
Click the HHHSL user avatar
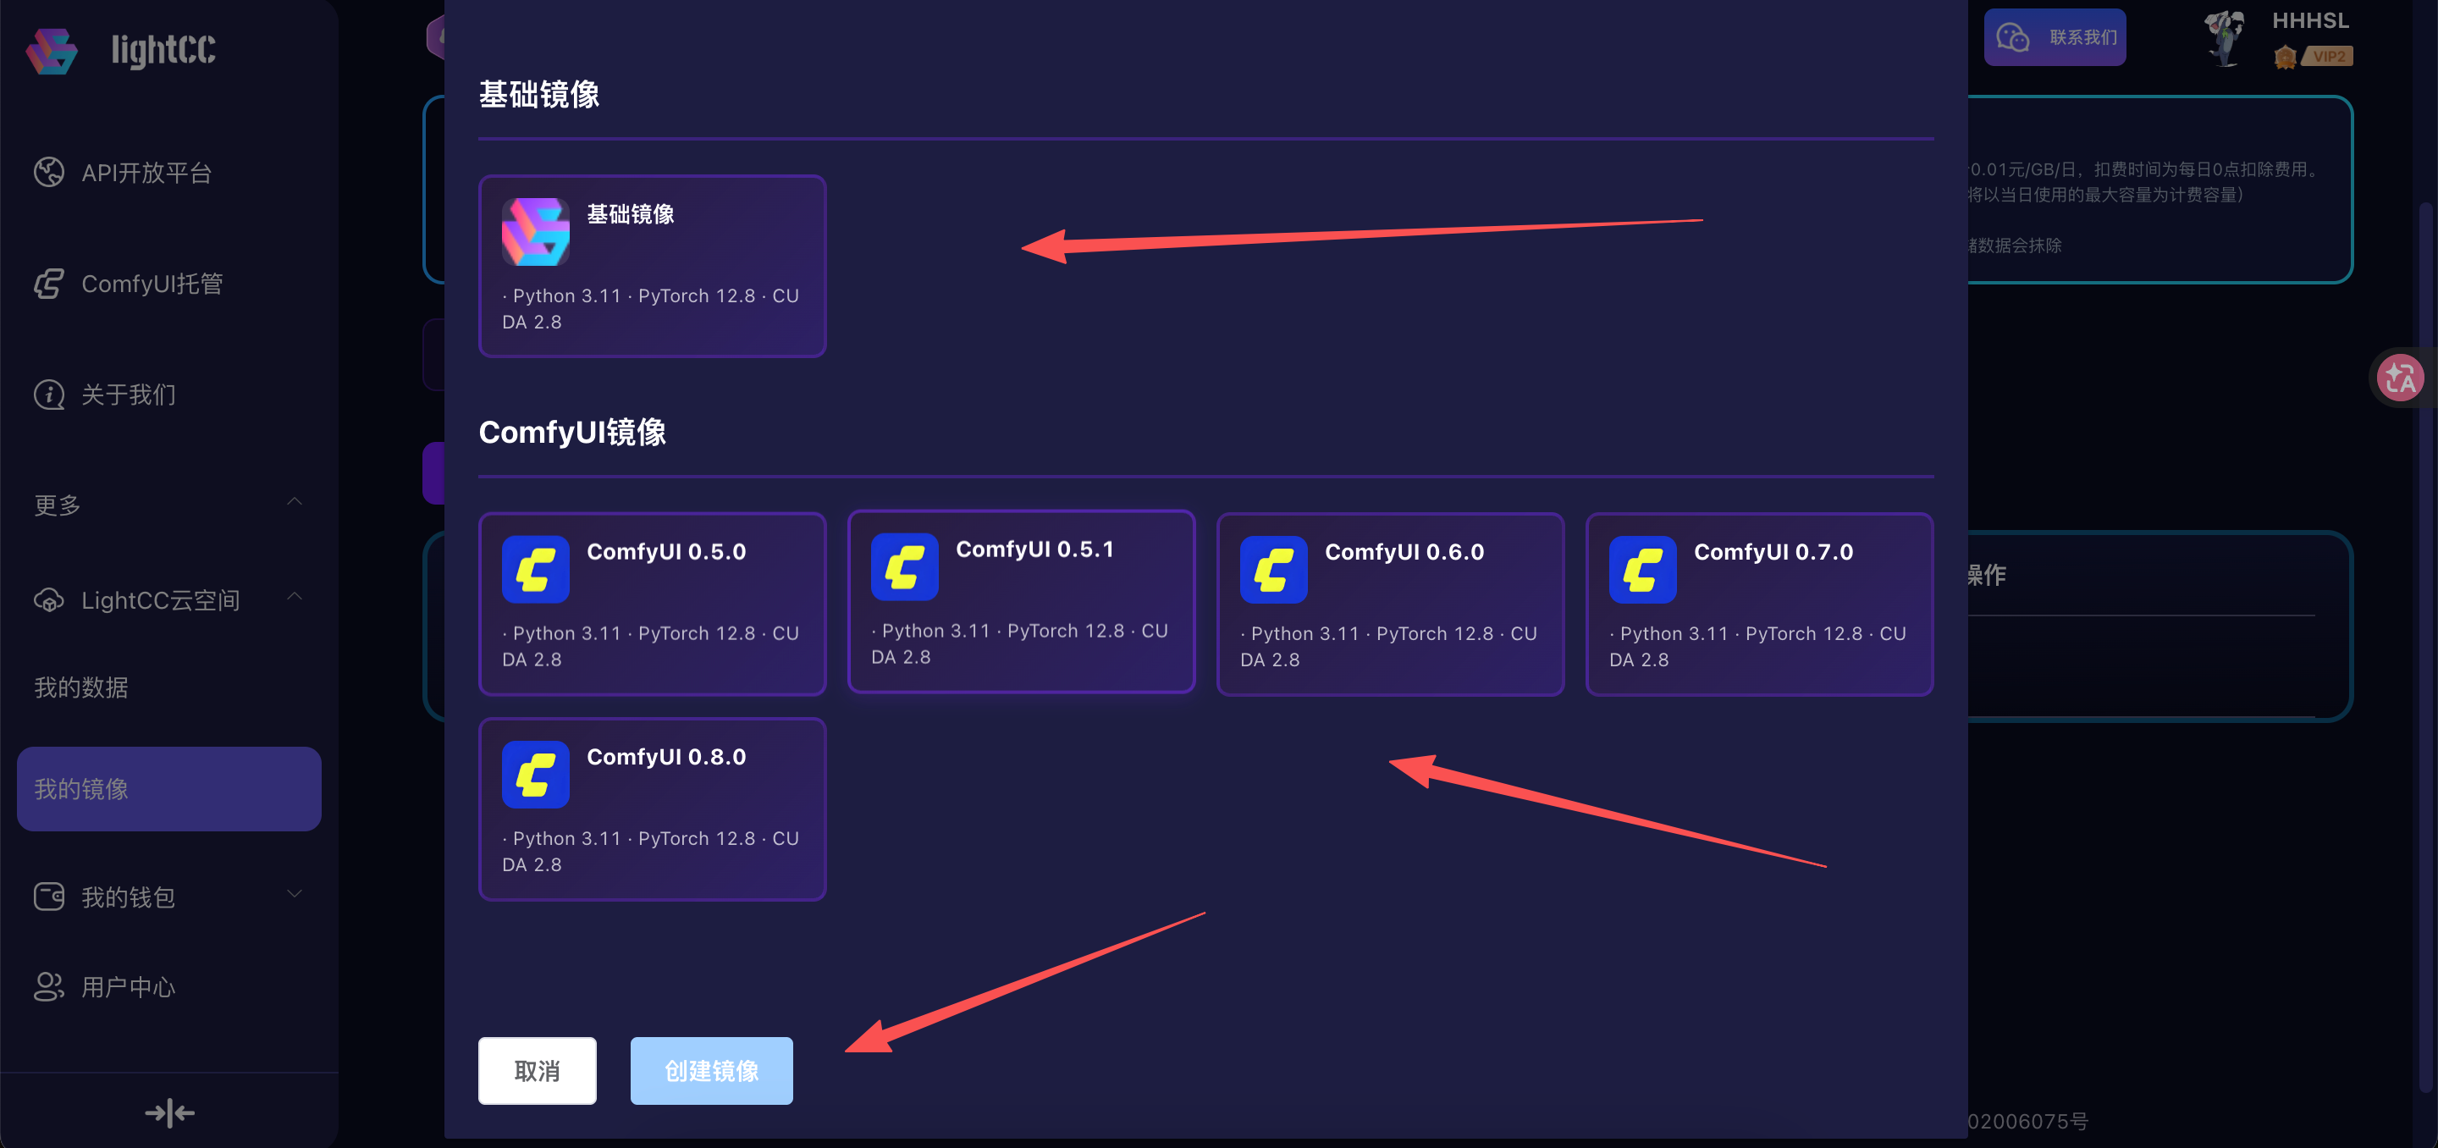click(x=2224, y=38)
